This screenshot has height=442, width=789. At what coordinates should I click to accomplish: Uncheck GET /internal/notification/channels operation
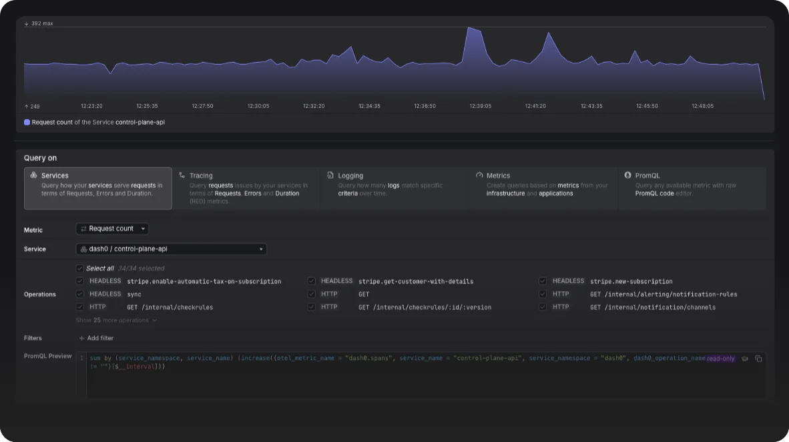point(543,307)
